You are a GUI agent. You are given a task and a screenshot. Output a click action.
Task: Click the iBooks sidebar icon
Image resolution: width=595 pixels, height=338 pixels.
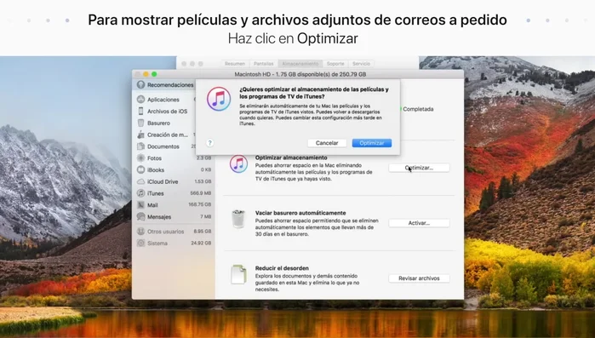click(x=140, y=169)
